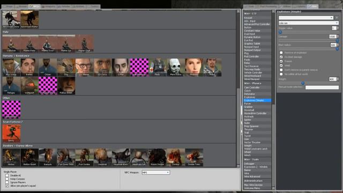Adjust the Trigger value slider
The image size is (343, 193).
click(280, 32)
